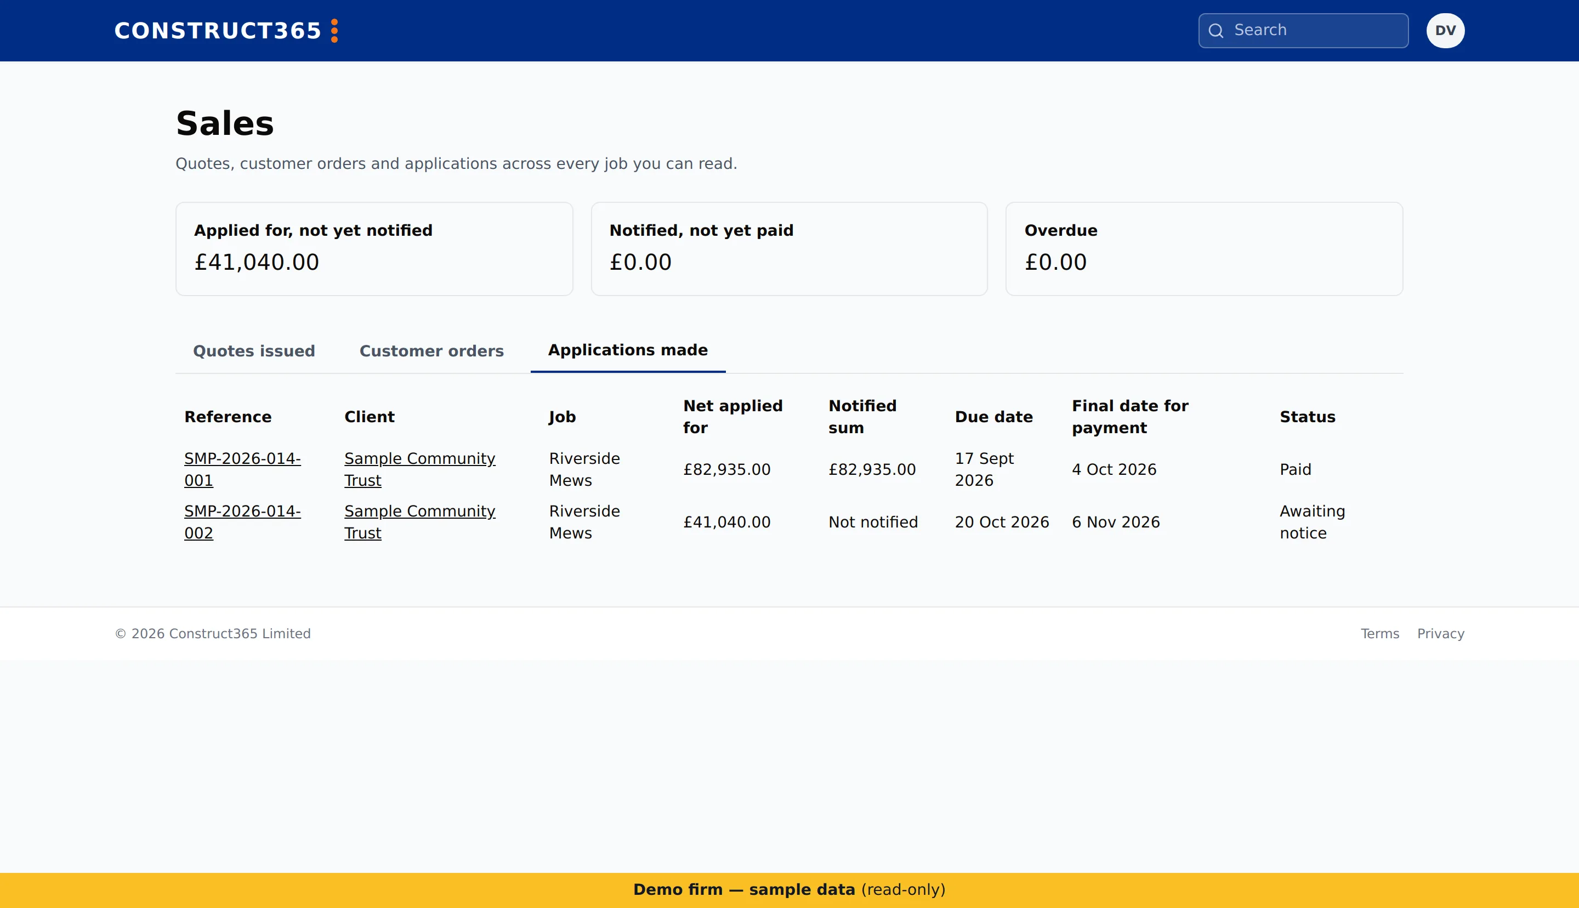Click the £41,040.00 value in the table
The height and width of the screenshot is (908, 1579).
point(726,522)
